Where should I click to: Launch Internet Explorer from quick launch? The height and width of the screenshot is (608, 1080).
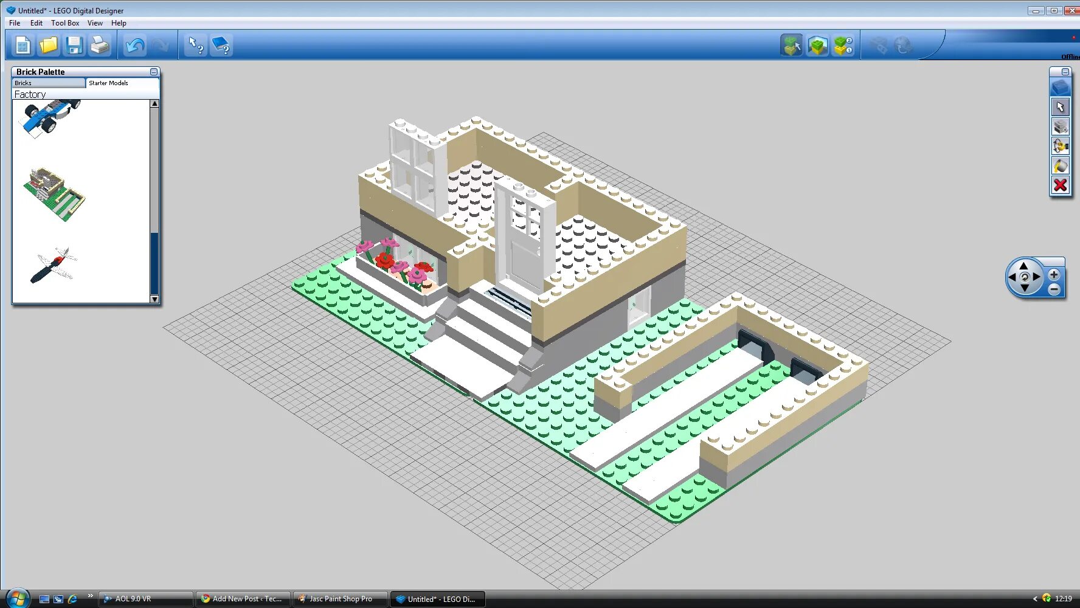72,599
